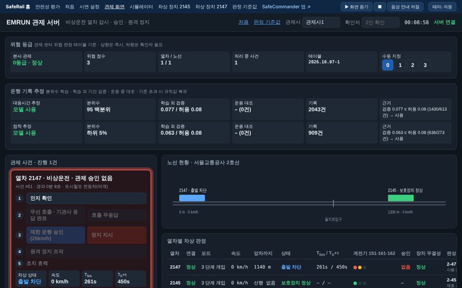The height and width of the screenshot is (288, 462).
Task: Open the SafeRail 홈 link
Action: pyautogui.click(x=18, y=6)
